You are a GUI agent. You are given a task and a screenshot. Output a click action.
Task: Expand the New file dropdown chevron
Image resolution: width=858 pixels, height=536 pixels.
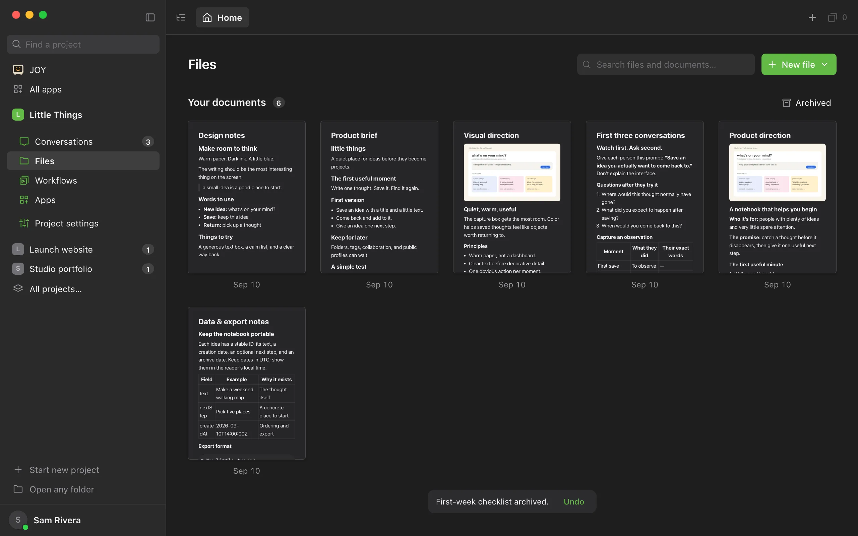click(825, 64)
